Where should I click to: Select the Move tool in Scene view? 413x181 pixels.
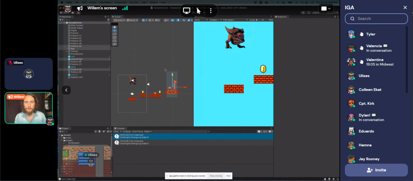[114, 31]
